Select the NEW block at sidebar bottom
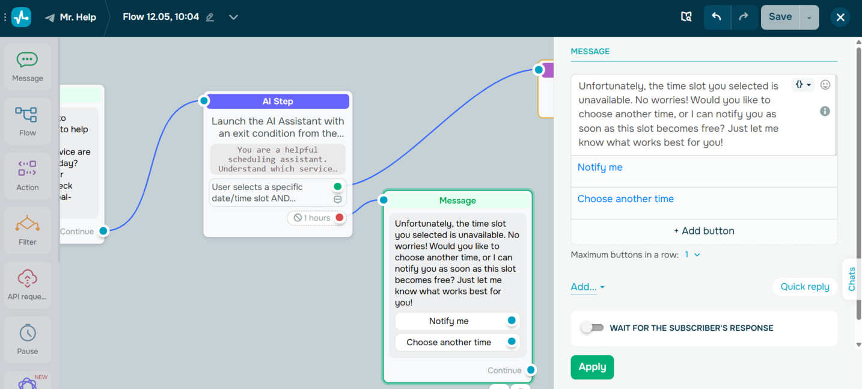The image size is (862, 389). [x=28, y=381]
